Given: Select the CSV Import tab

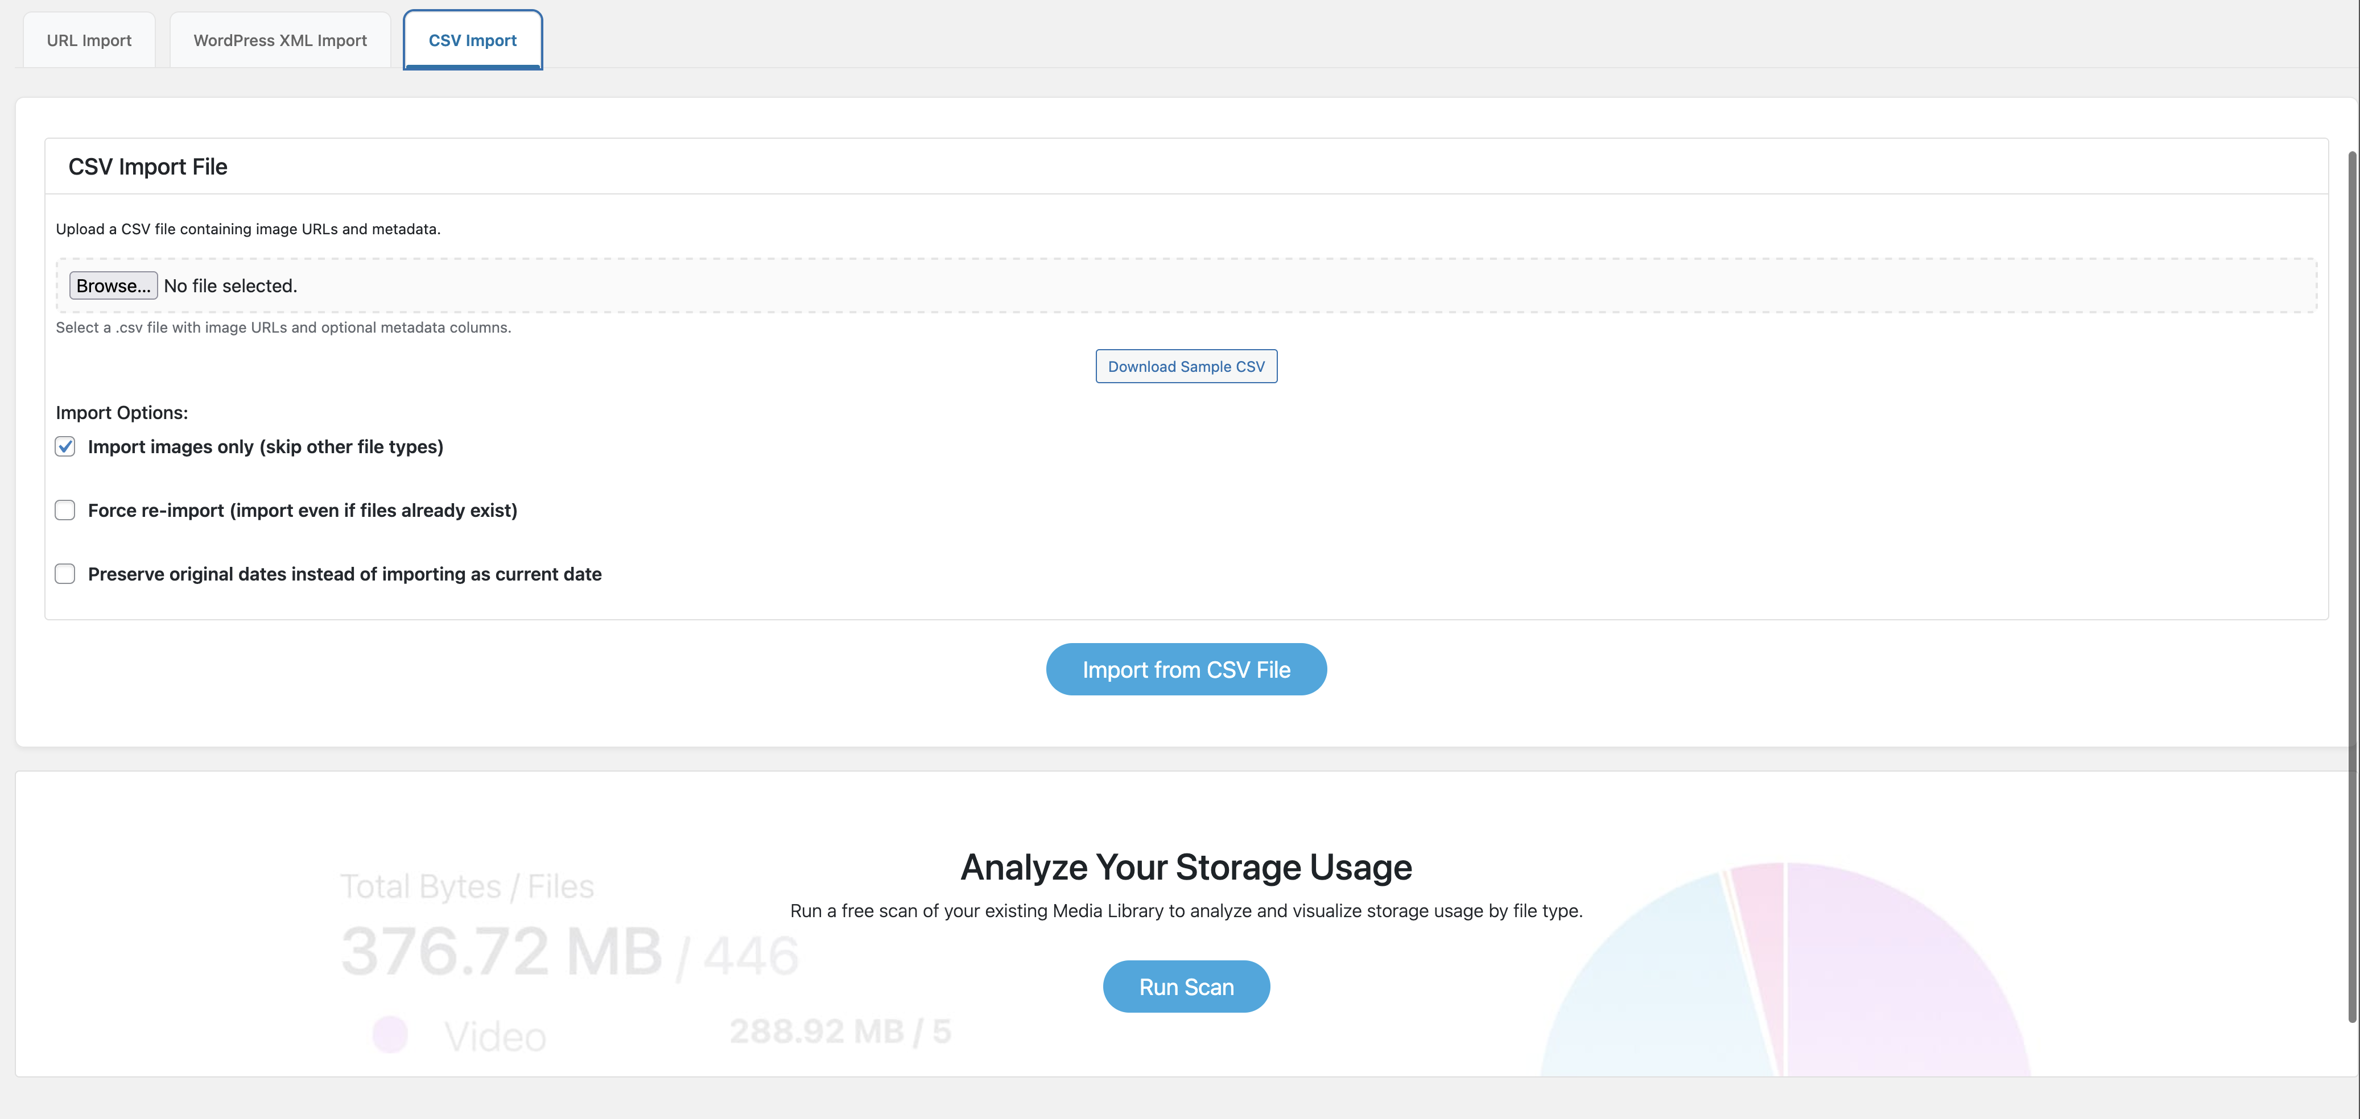Looking at the screenshot, I should [472, 39].
